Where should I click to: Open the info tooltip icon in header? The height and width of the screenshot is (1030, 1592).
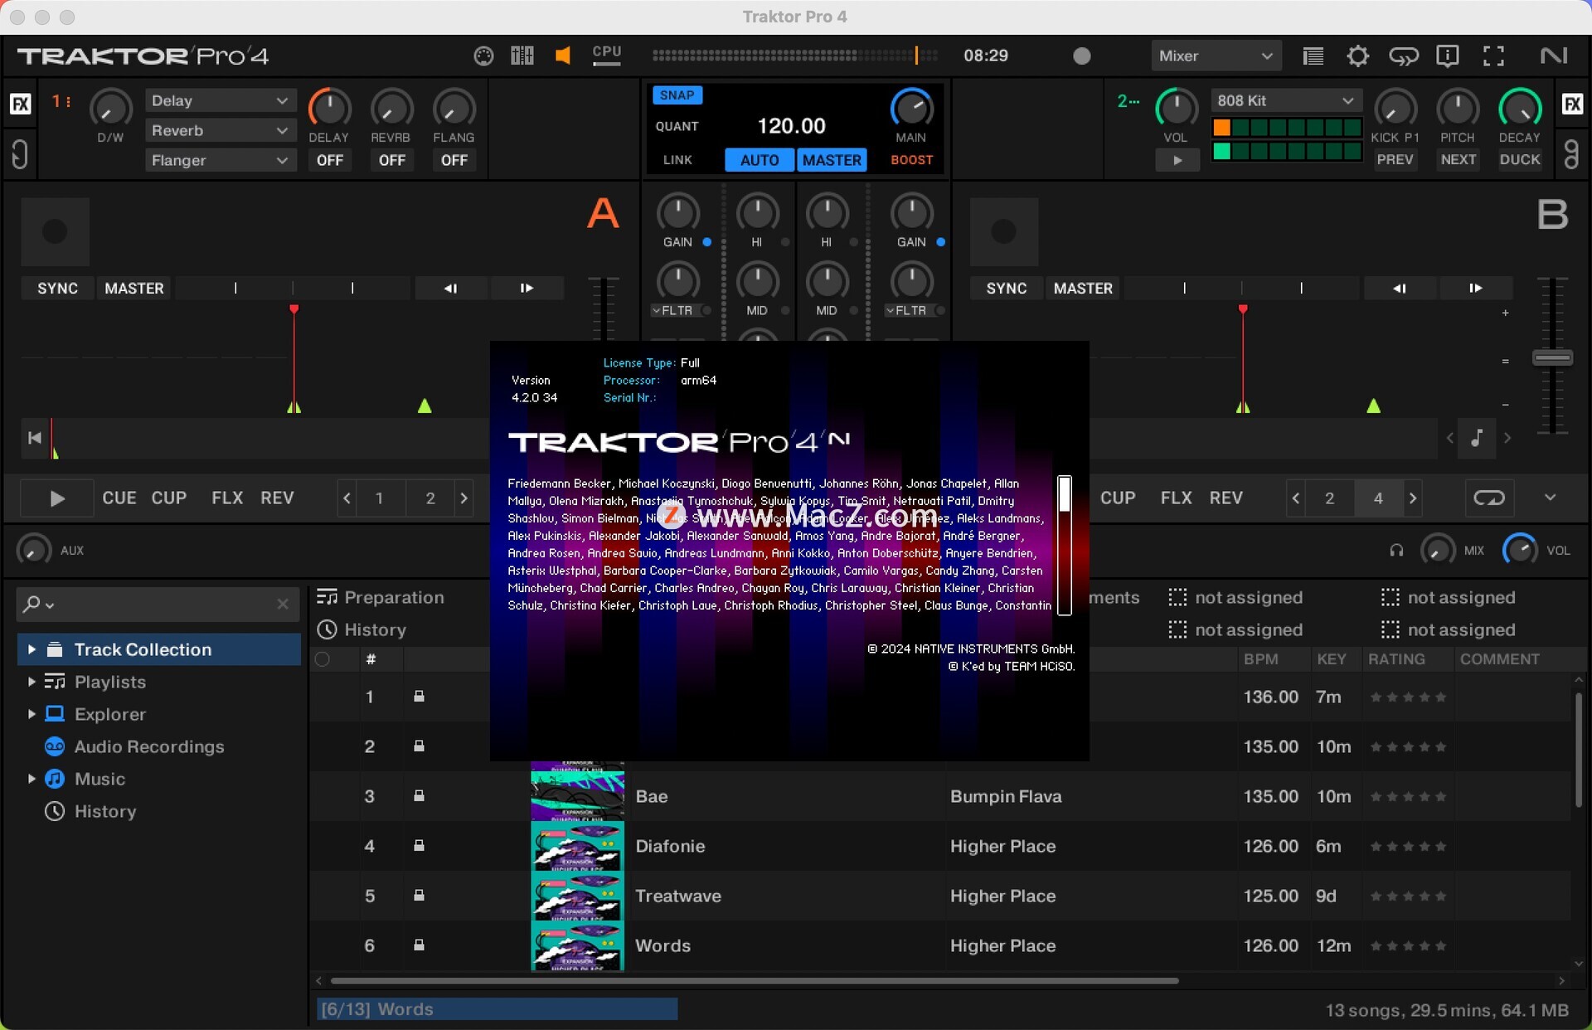tap(1448, 56)
